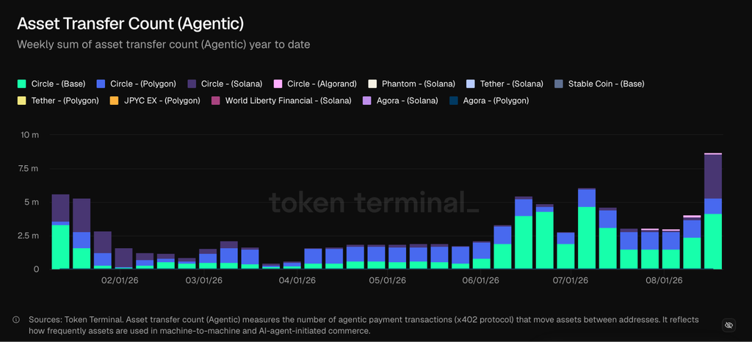The height and width of the screenshot is (342, 752).
Task: Click the 02/01/26 axis date label
Action: (x=115, y=280)
